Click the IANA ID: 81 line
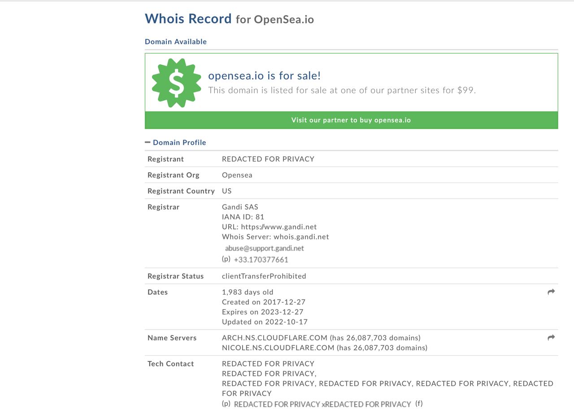 [243, 217]
